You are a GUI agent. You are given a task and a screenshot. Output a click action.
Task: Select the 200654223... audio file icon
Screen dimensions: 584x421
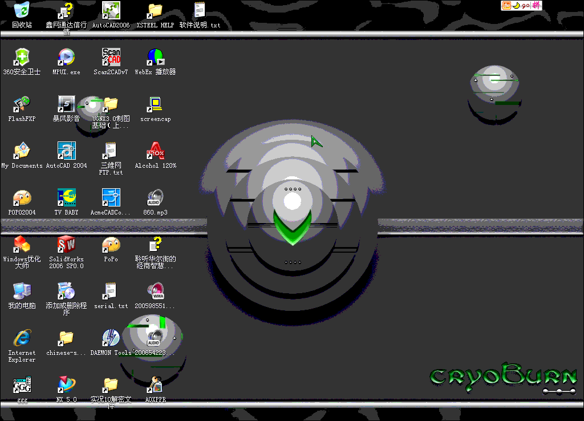coord(155,338)
